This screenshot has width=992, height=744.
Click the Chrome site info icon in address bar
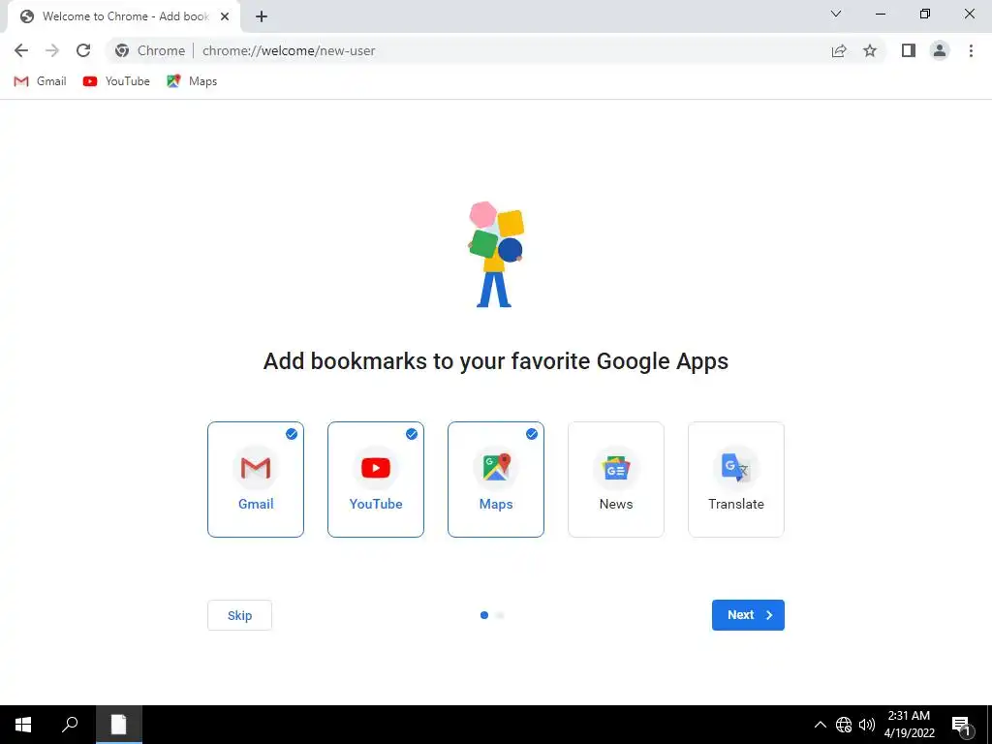tap(122, 50)
